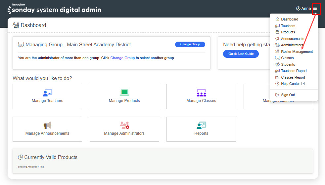The width and height of the screenshot is (325, 185).
Task: Select Teachers in the dropdown menu
Action: click(x=288, y=26)
